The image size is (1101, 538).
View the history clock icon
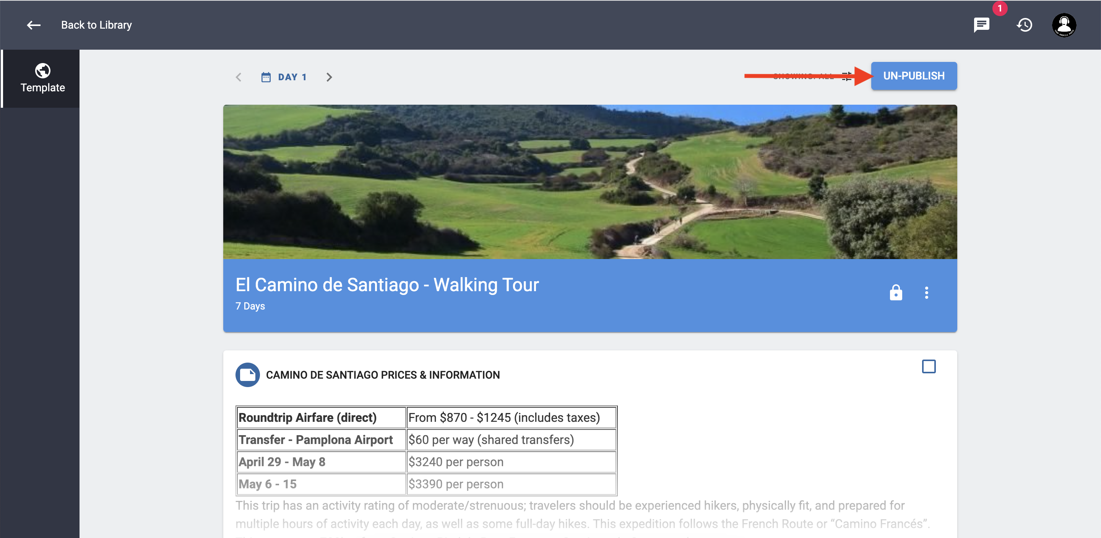(1024, 25)
